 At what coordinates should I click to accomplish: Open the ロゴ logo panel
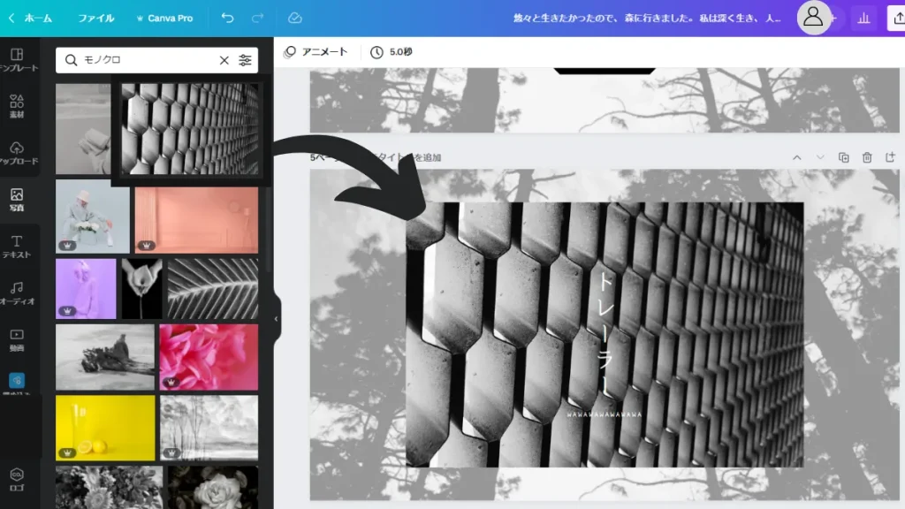(18, 480)
